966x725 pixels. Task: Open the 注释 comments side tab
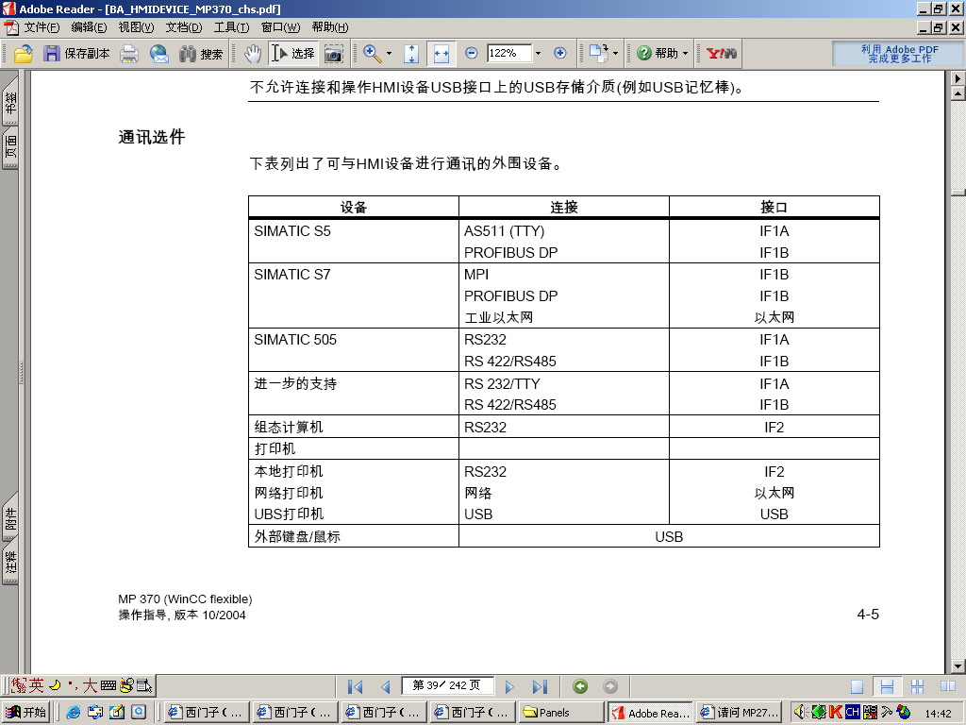click(x=10, y=563)
